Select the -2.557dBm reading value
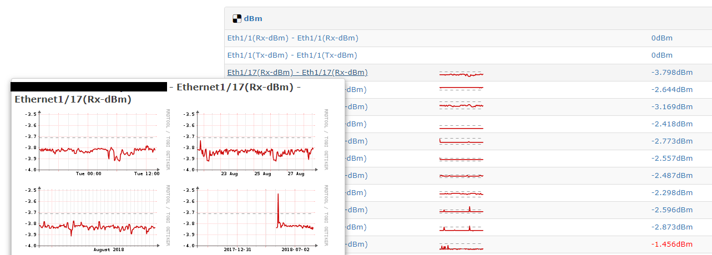 tap(671, 159)
